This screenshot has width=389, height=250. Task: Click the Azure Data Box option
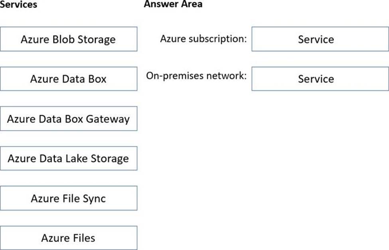(x=68, y=79)
